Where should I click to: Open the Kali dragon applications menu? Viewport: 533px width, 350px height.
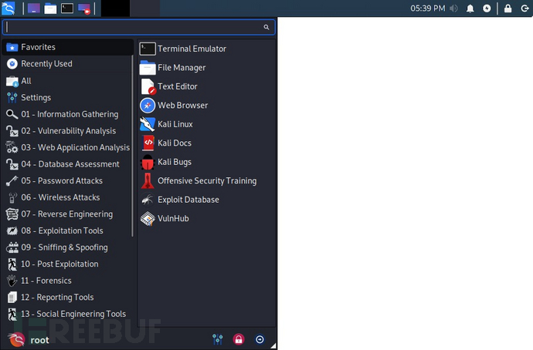pyautogui.click(x=8, y=8)
